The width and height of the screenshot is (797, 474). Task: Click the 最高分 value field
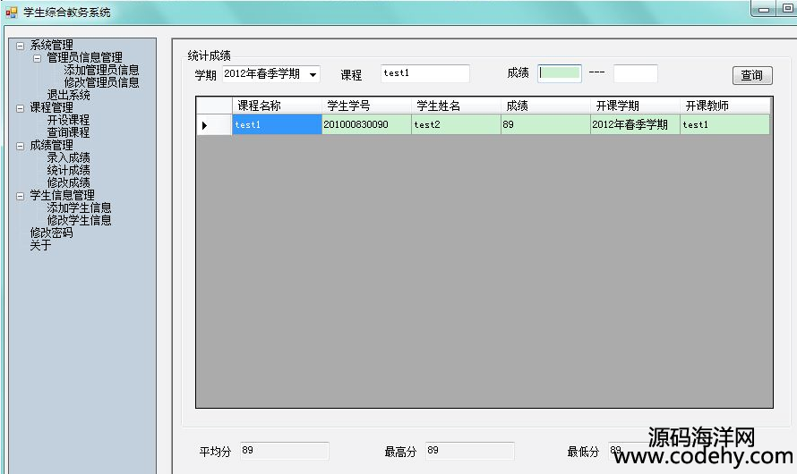(469, 451)
